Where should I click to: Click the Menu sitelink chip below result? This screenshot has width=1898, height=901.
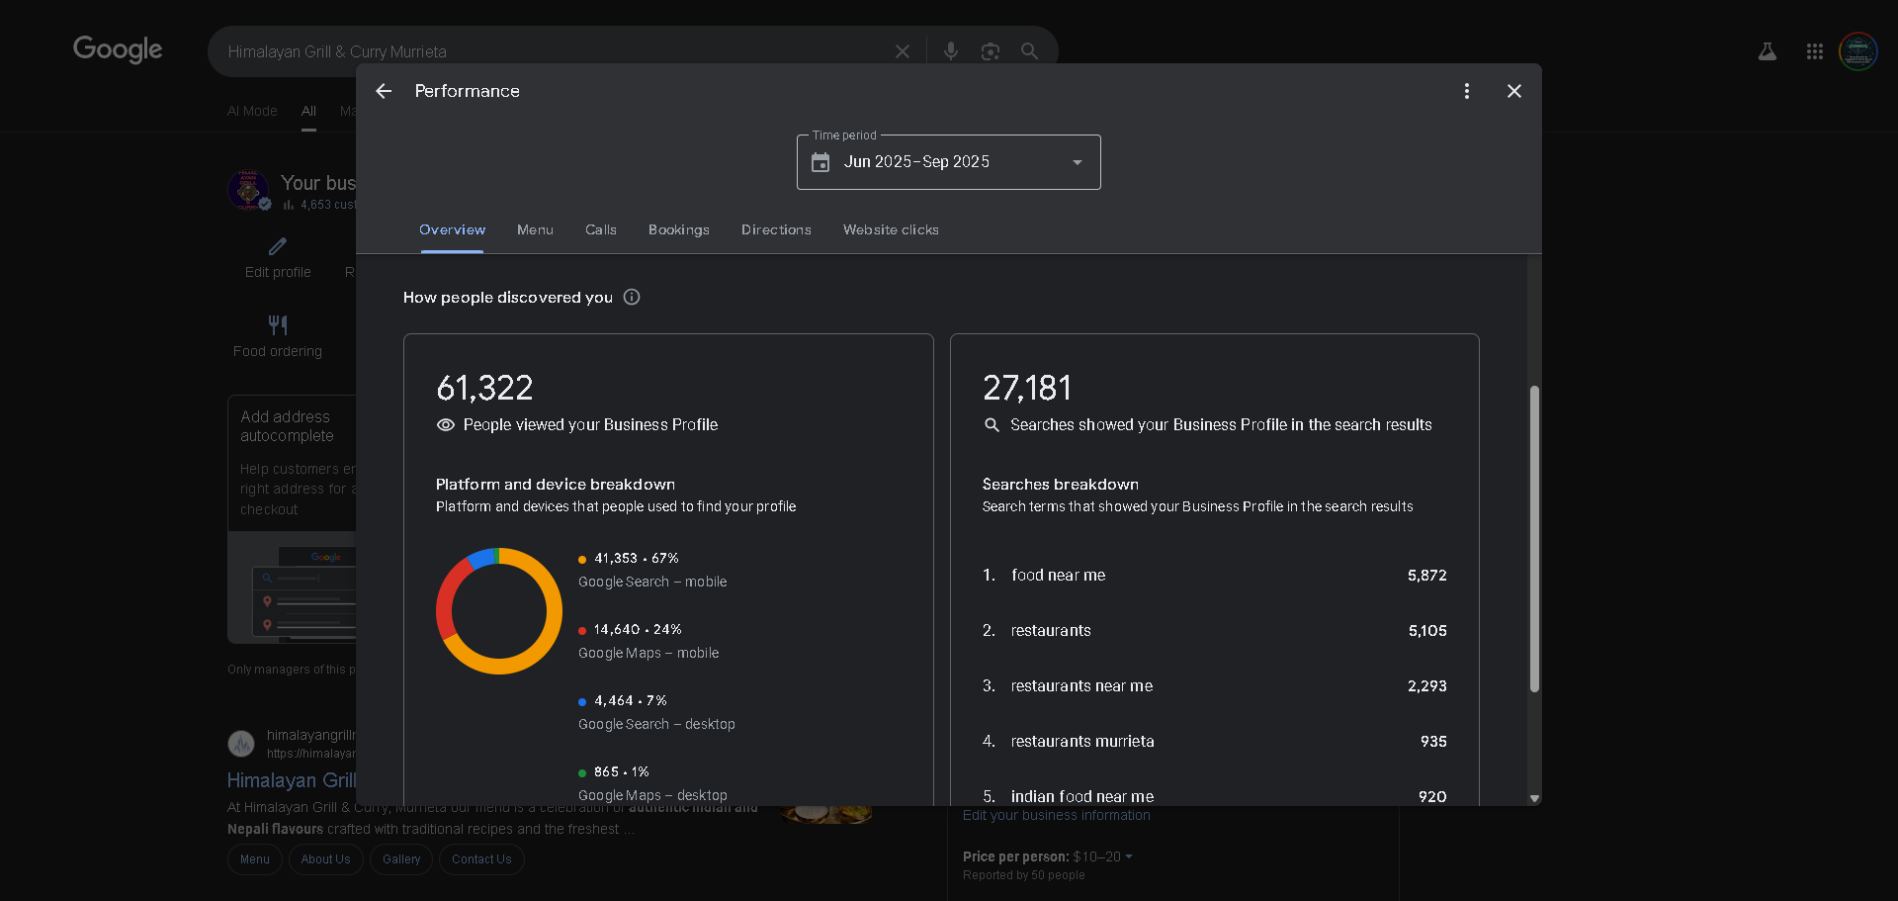[x=255, y=859]
